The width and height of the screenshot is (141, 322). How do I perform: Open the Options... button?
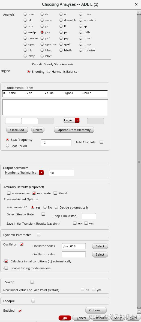point(96,310)
